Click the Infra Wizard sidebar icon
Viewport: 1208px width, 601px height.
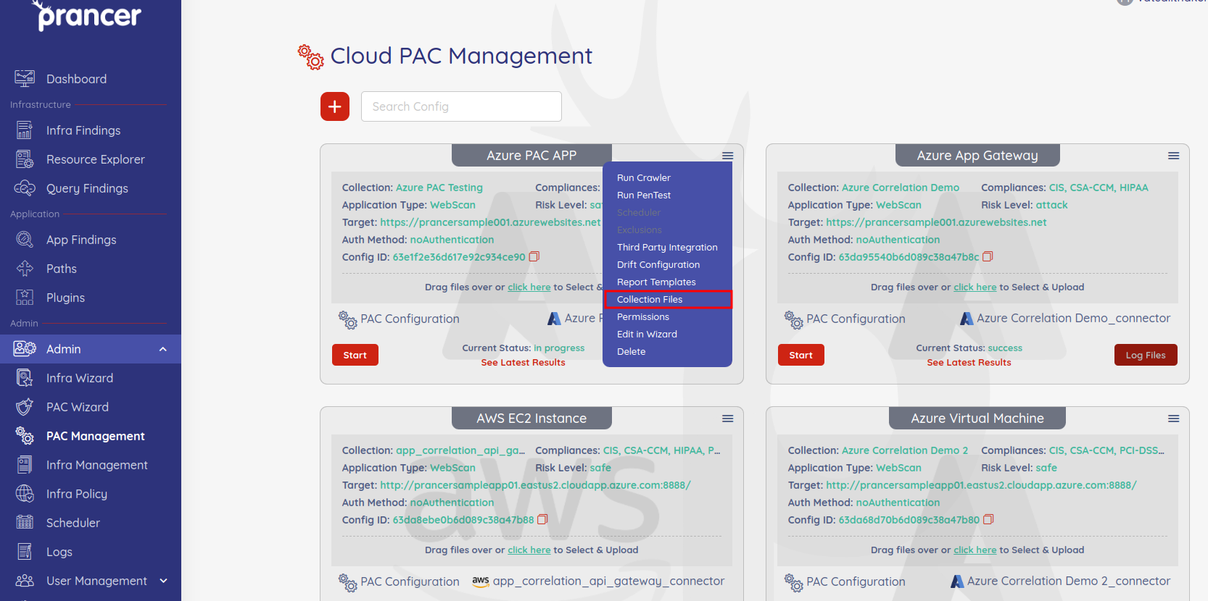pos(25,377)
